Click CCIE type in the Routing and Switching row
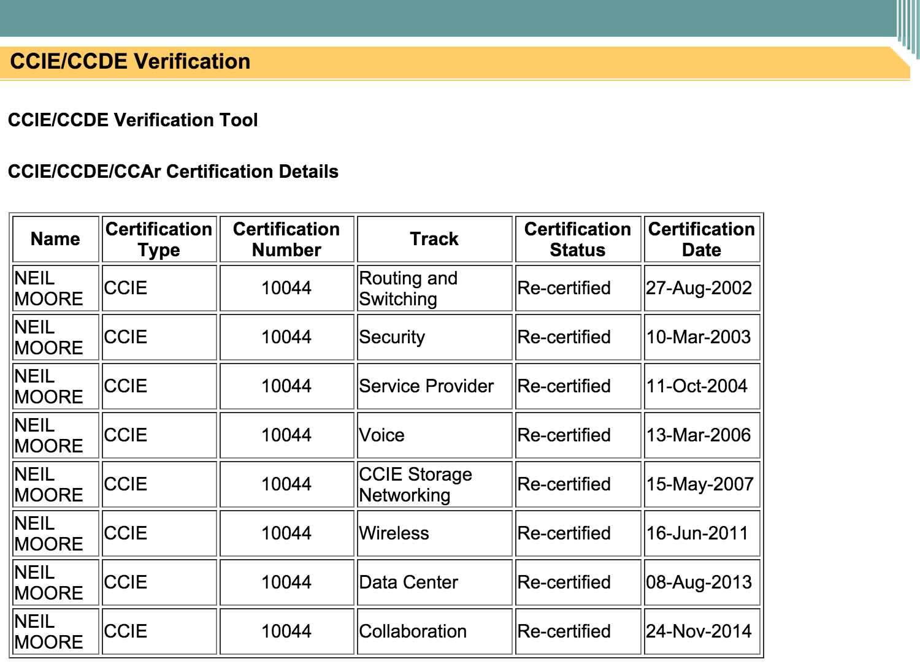 coord(126,288)
